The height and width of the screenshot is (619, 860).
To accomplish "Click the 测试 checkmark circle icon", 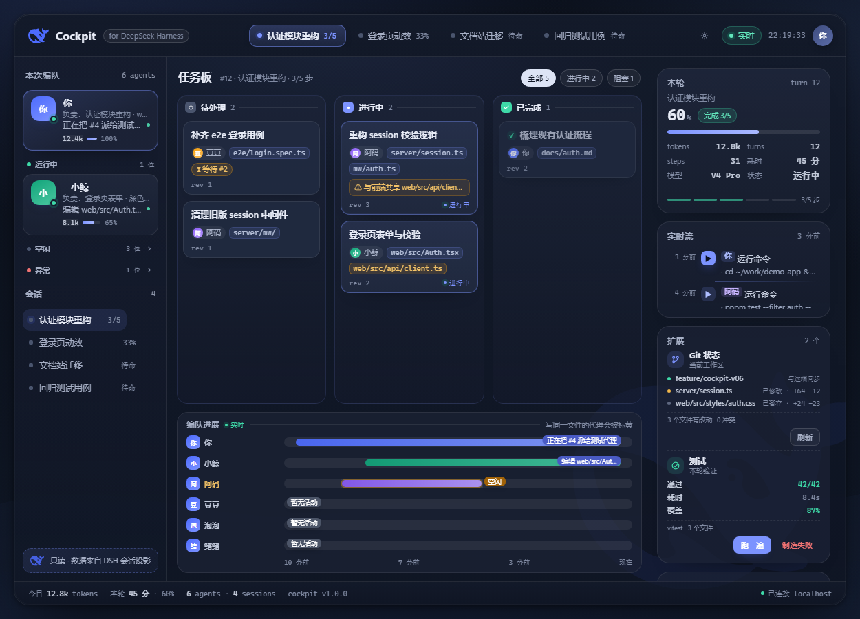I will coord(676,466).
